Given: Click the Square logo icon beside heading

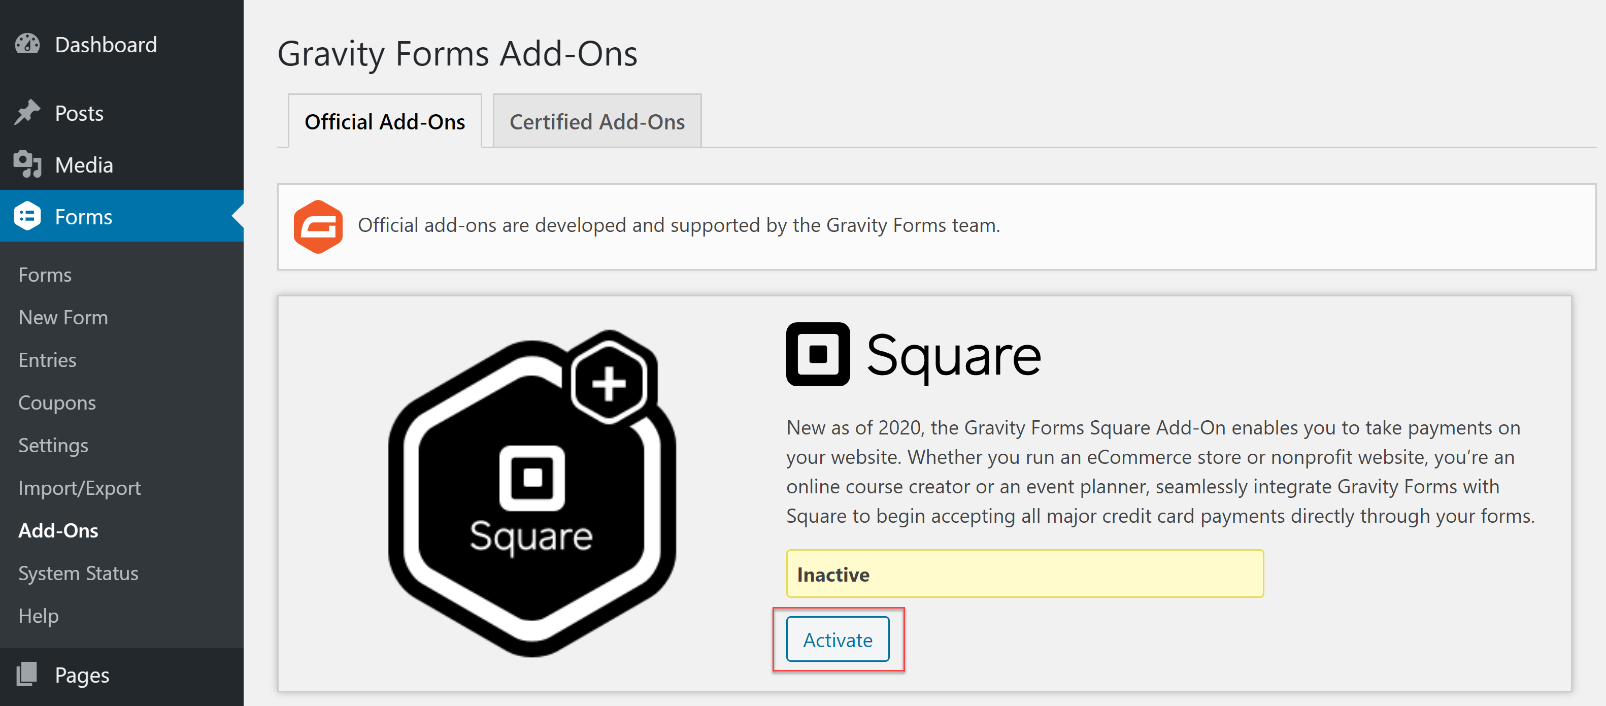Looking at the screenshot, I should [818, 354].
